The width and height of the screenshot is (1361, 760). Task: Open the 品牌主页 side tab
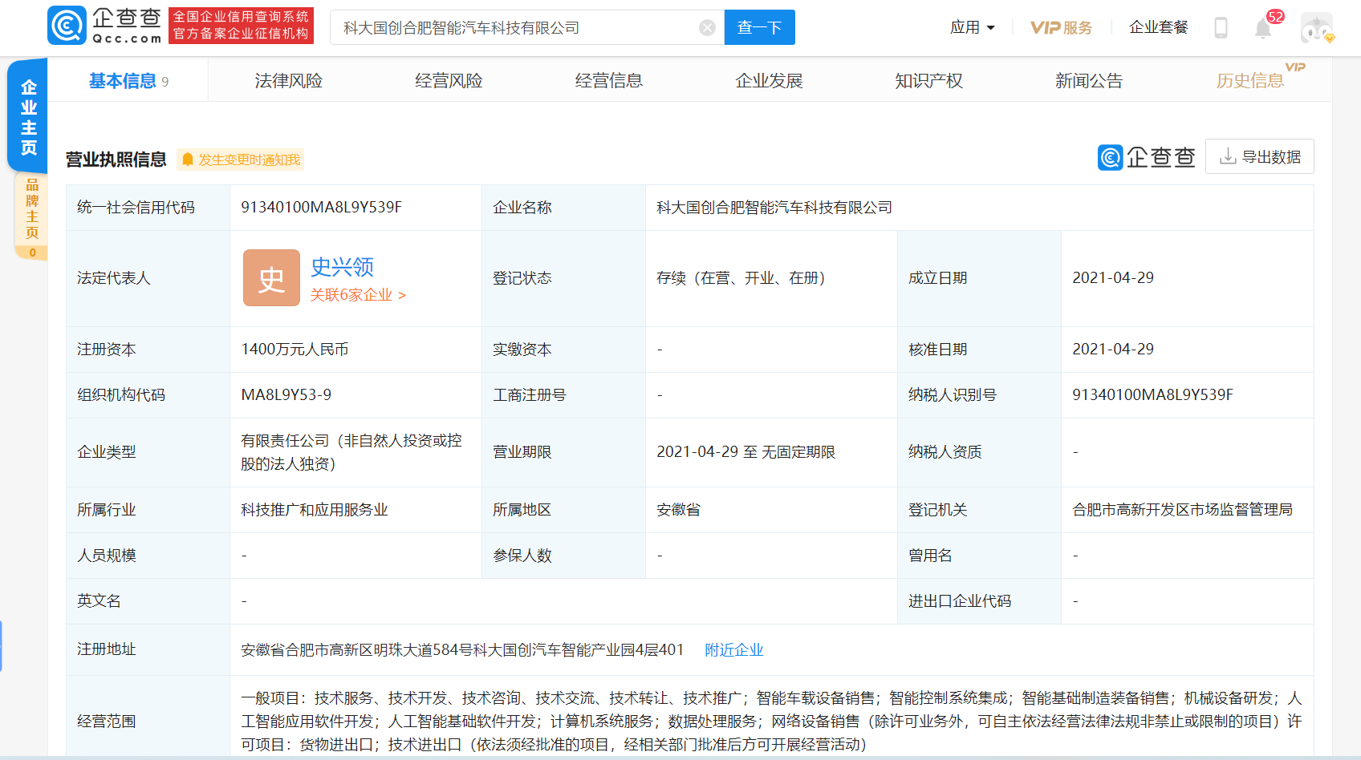32,208
